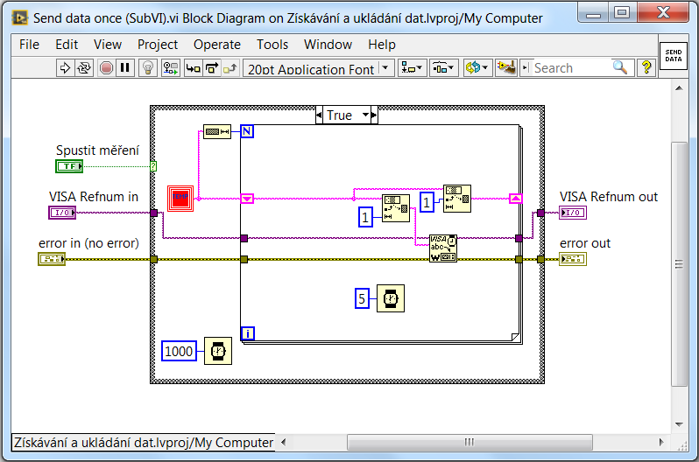Select Spustit měření boolean terminal
699x462 pixels.
[x=69, y=166]
